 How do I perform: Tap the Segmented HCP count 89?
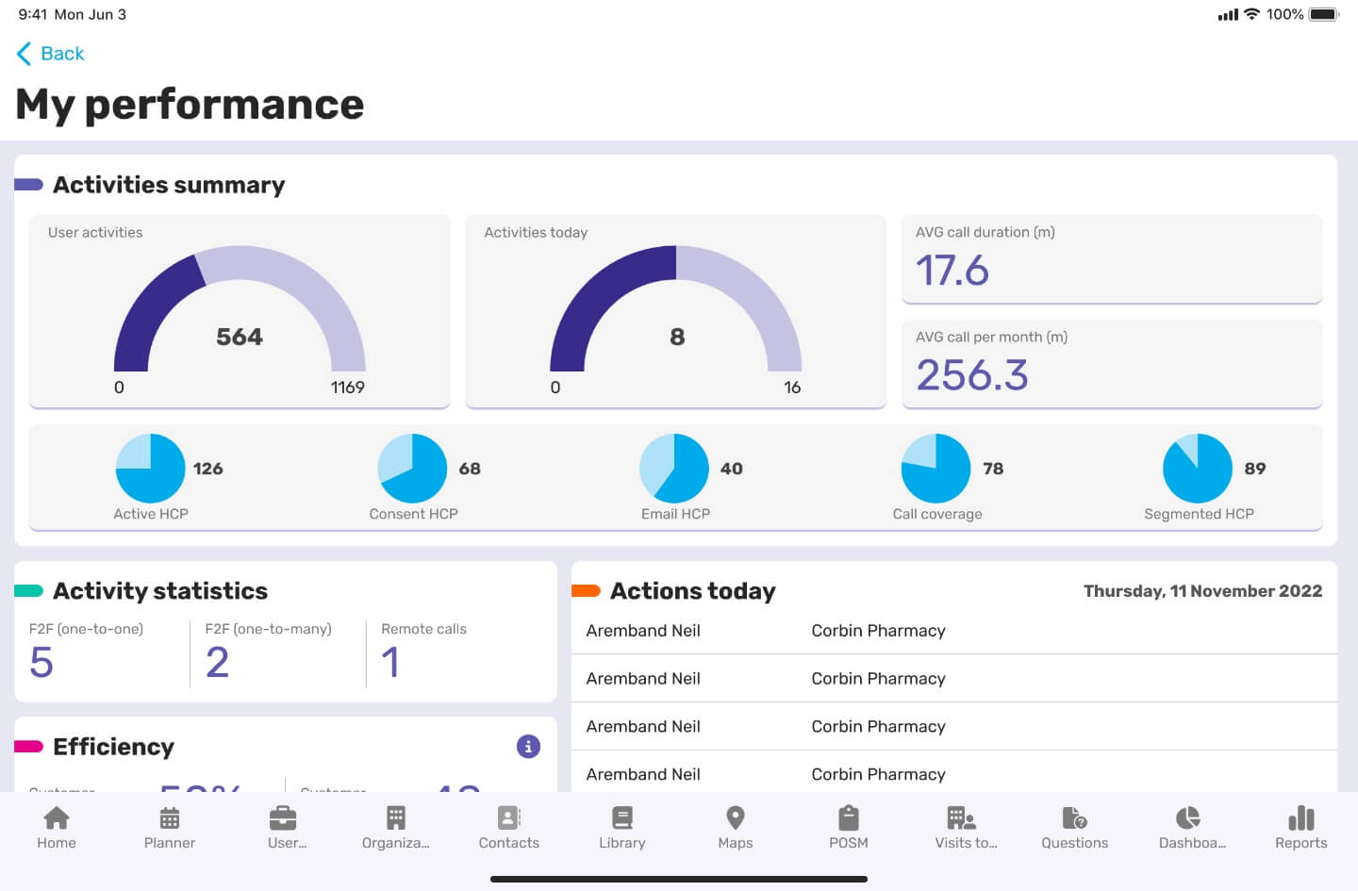1255,469
